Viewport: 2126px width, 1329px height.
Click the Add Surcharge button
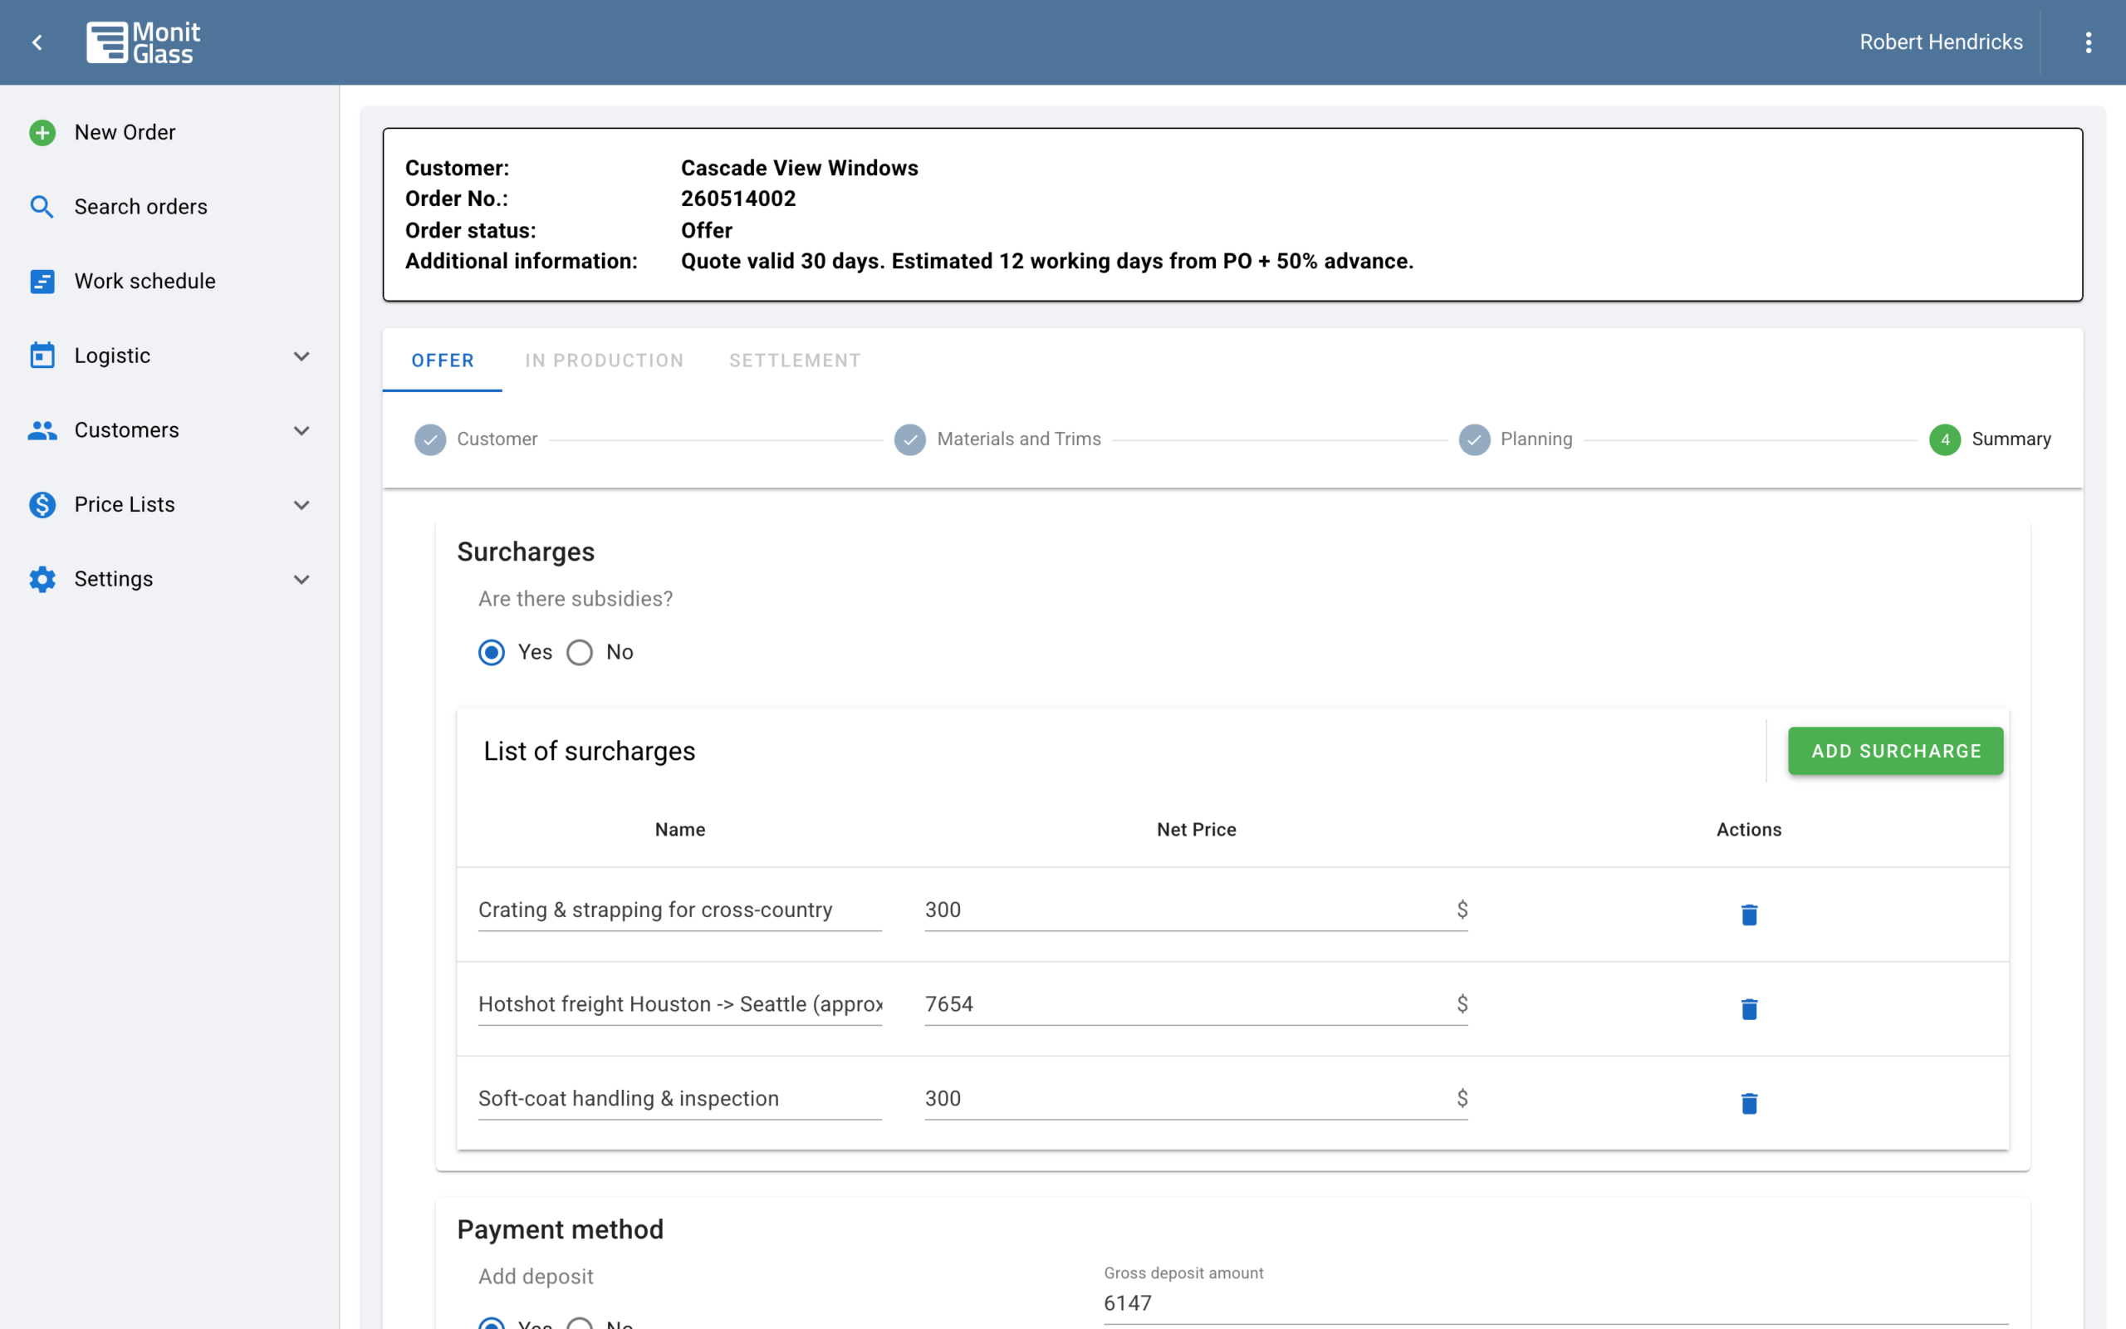(1896, 752)
